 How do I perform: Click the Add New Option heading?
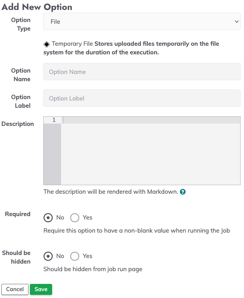click(37, 7)
